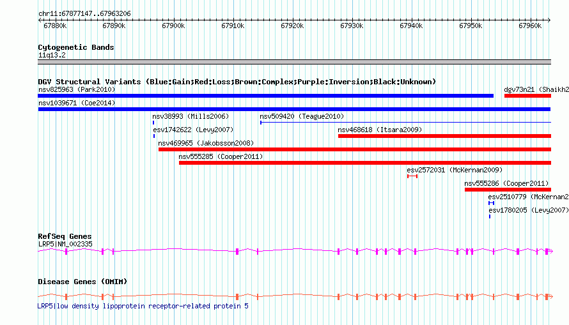Click the 67910k ruler position
This screenshot has height=325, width=569.
click(x=233, y=26)
